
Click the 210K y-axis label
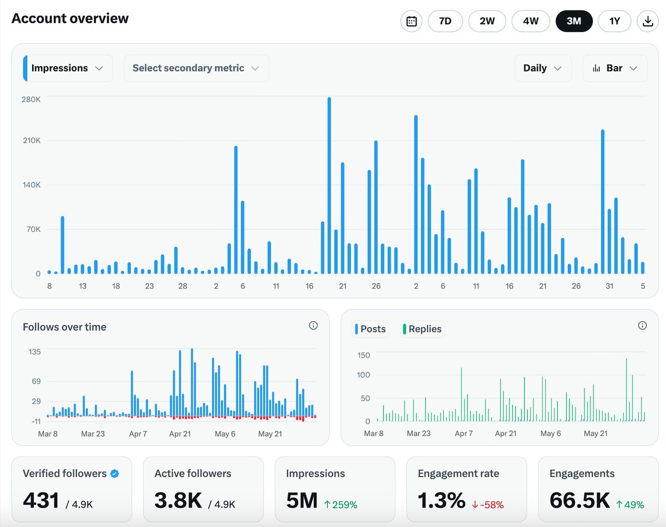click(x=31, y=141)
